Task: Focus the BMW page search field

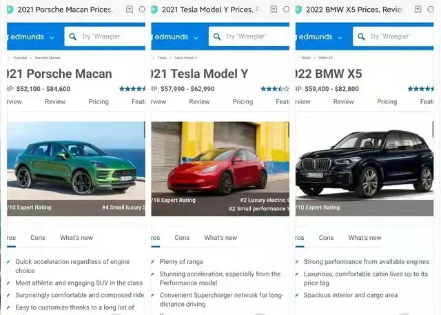Action: (393, 37)
